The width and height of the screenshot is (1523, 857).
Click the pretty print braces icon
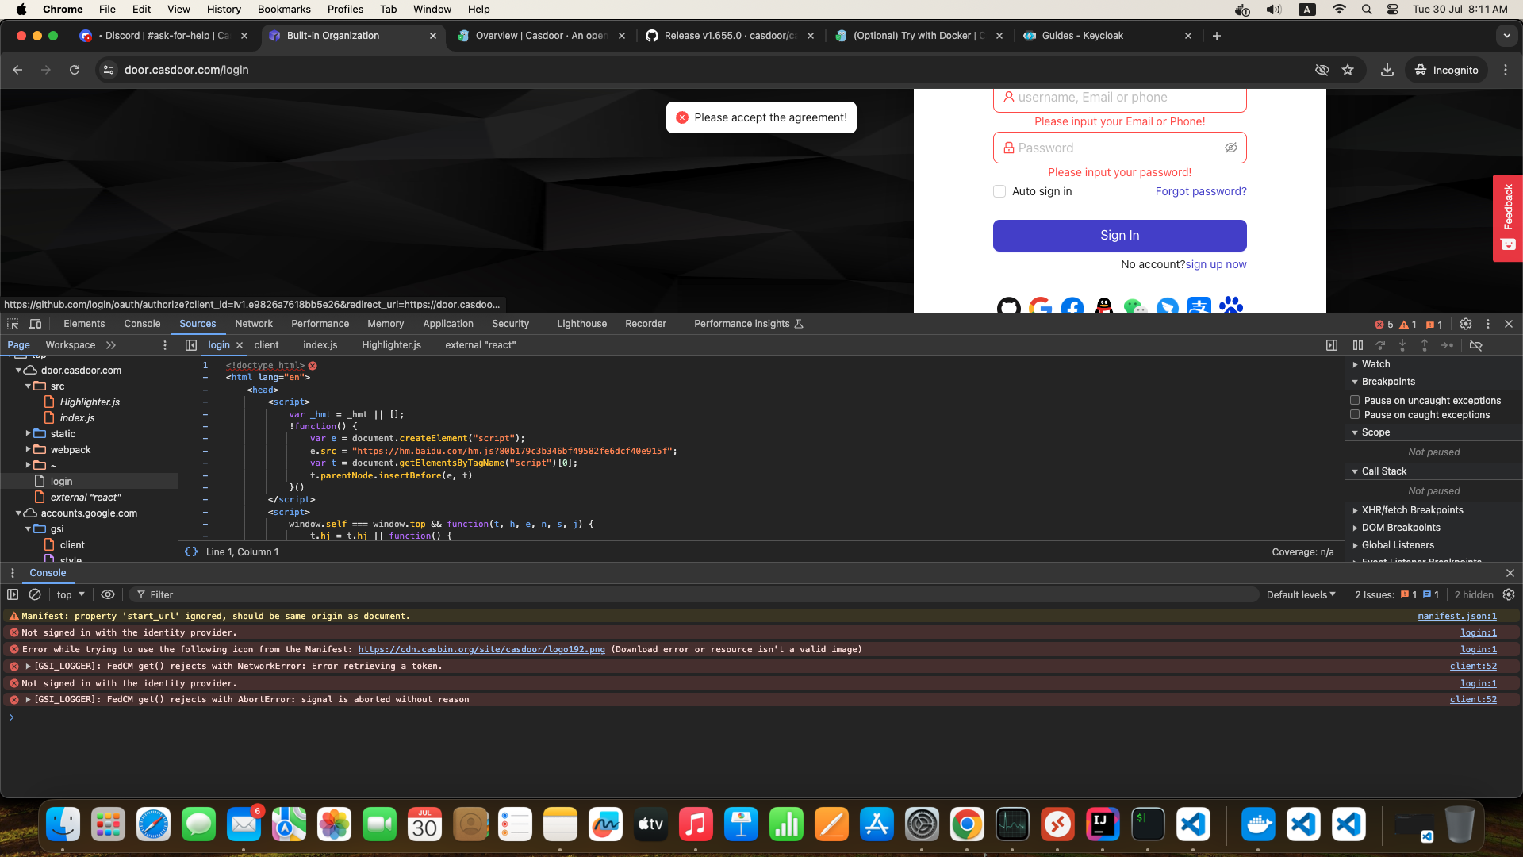pyautogui.click(x=191, y=551)
